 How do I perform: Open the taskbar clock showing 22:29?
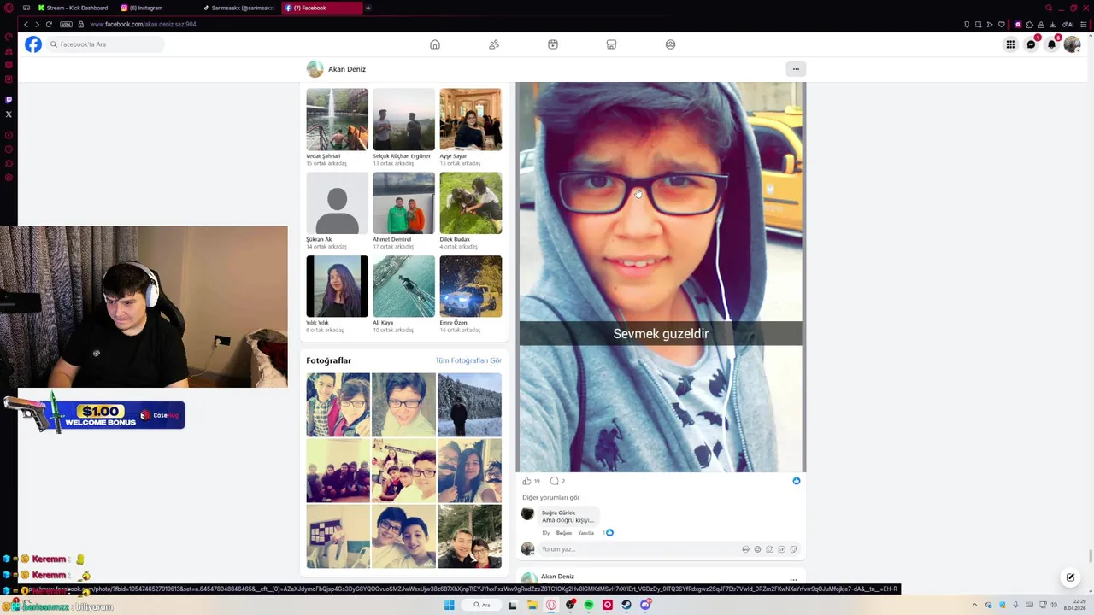coord(1073,605)
